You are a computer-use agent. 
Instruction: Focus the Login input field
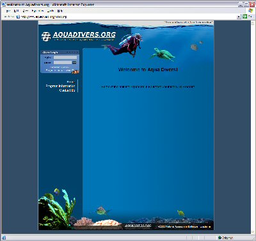(65, 57)
